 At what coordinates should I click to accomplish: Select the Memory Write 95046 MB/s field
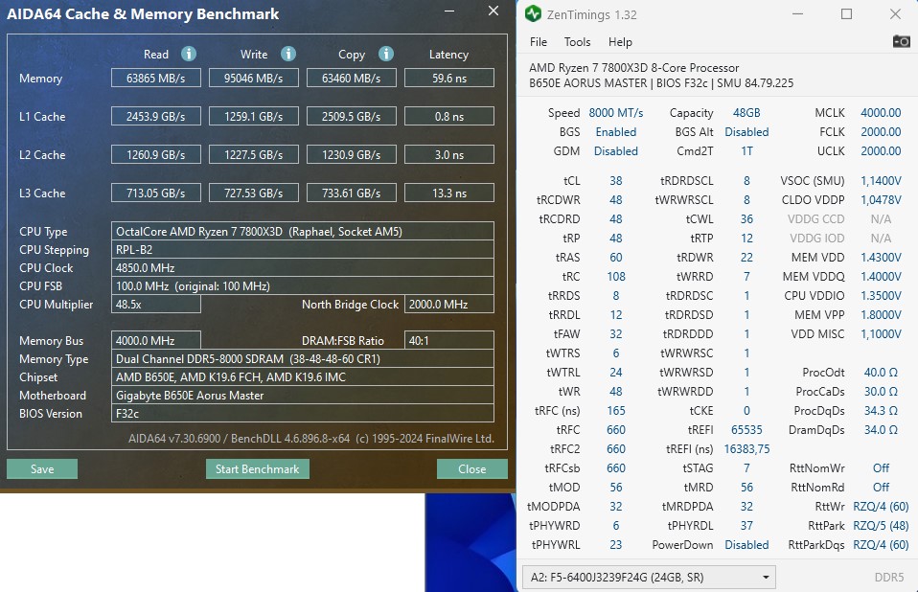click(254, 78)
